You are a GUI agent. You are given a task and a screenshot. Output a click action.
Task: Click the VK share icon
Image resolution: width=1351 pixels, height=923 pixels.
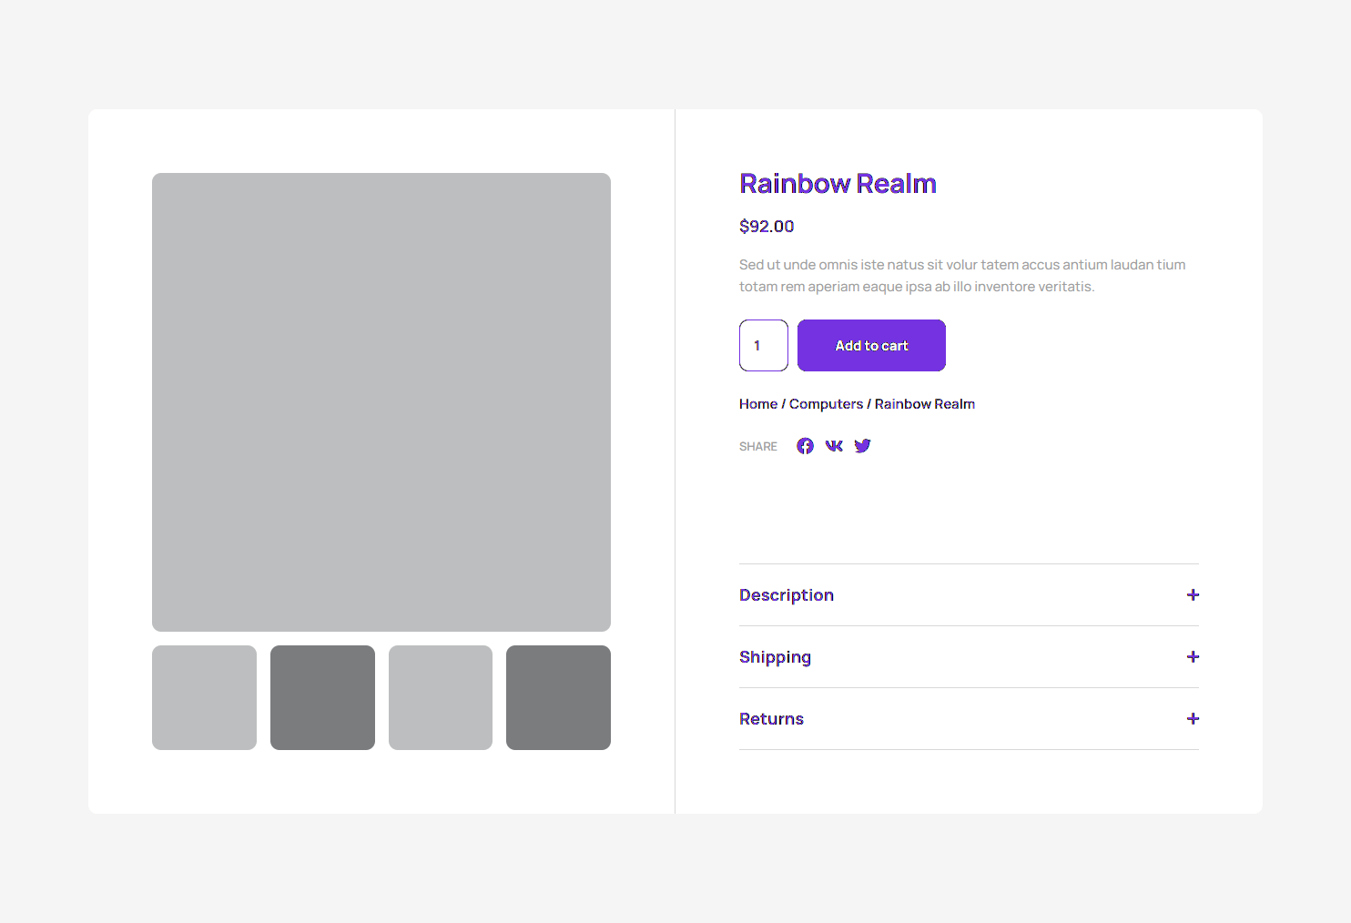pyautogui.click(x=834, y=446)
